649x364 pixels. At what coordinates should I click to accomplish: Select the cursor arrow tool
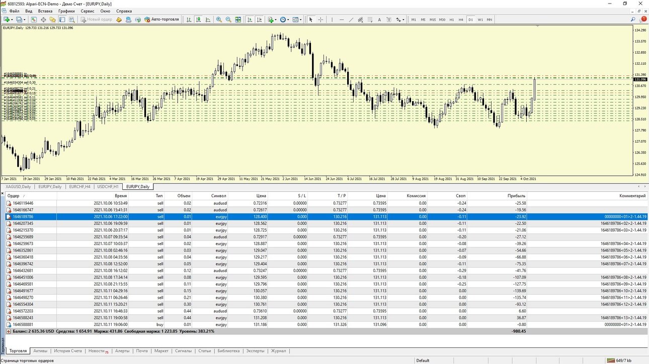pyautogui.click(x=311, y=20)
